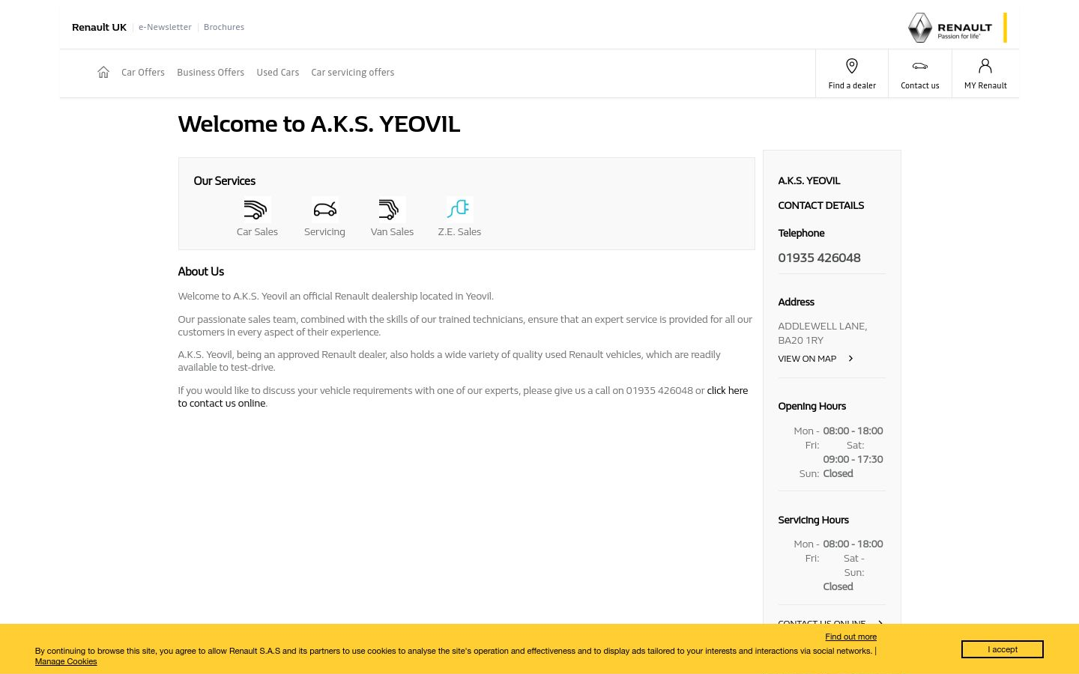Click telephone number 01935 426048 in sidebar
This screenshot has height=674, width=1079.
tap(819, 258)
